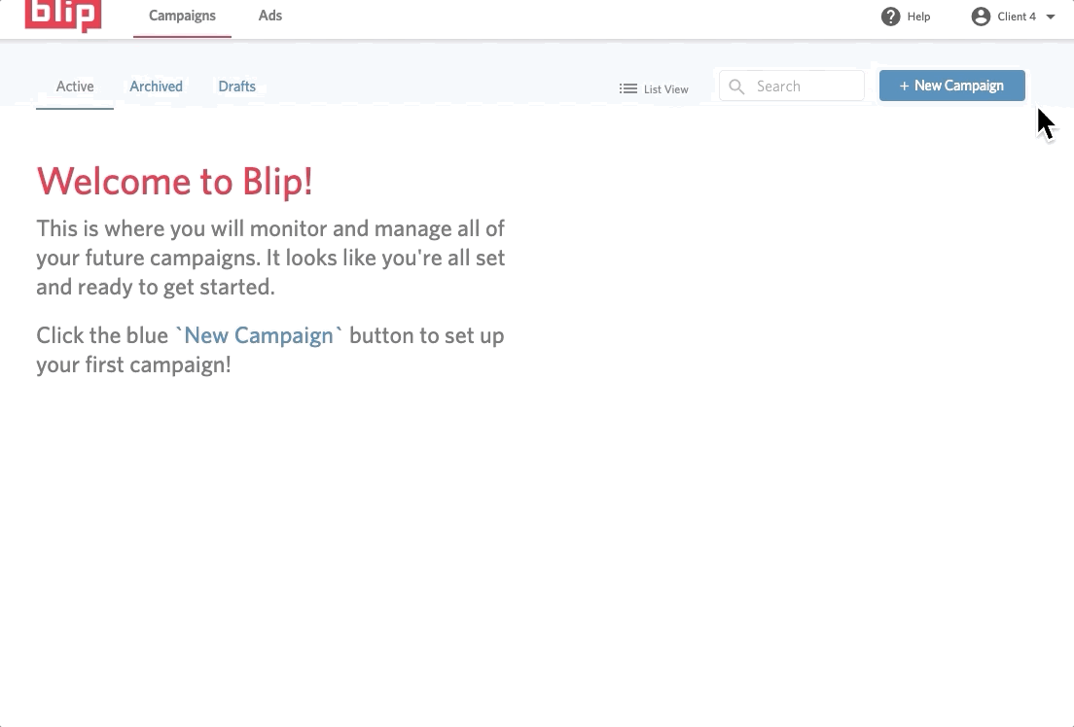Click the Client 4 account avatar icon

tap(981, 17)
